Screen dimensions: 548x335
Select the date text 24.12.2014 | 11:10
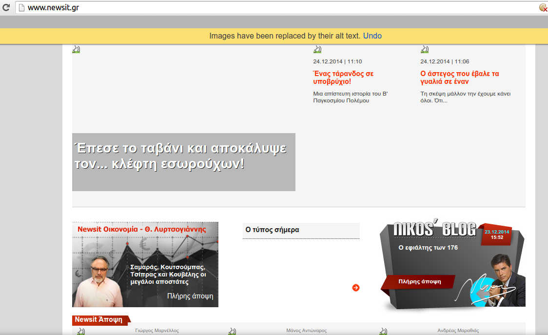click(337, 61)
